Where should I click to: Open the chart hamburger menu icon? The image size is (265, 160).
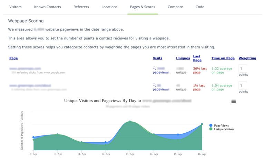point(234,101)
